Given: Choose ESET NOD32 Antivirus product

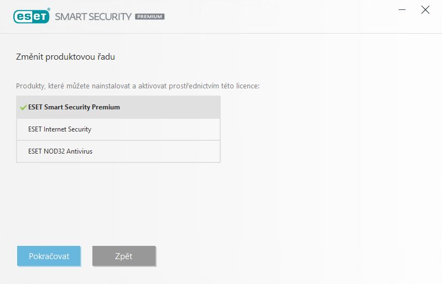Looking at the screenshot, I should 118,151.
